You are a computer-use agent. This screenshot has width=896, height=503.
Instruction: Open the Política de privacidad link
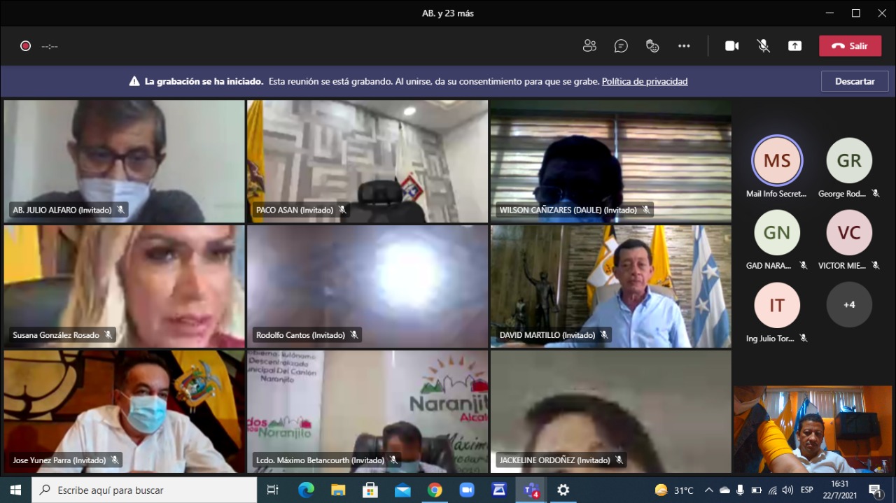[645, 81]
